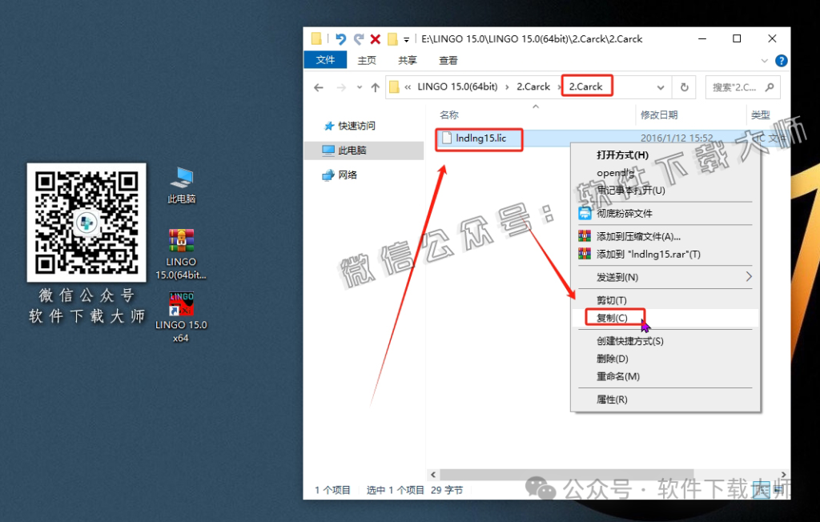Click the Redo arrow in quick access toolbar
Screen dimensions: 820x522
coord(359,38)
